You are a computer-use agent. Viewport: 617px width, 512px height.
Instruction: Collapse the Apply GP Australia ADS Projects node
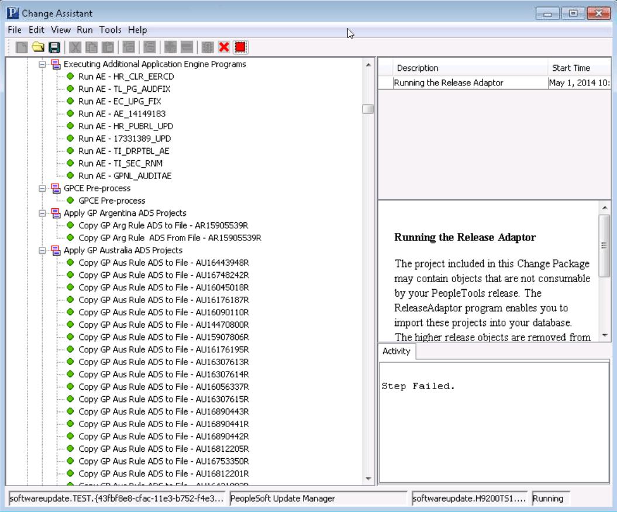click(42, 250)
